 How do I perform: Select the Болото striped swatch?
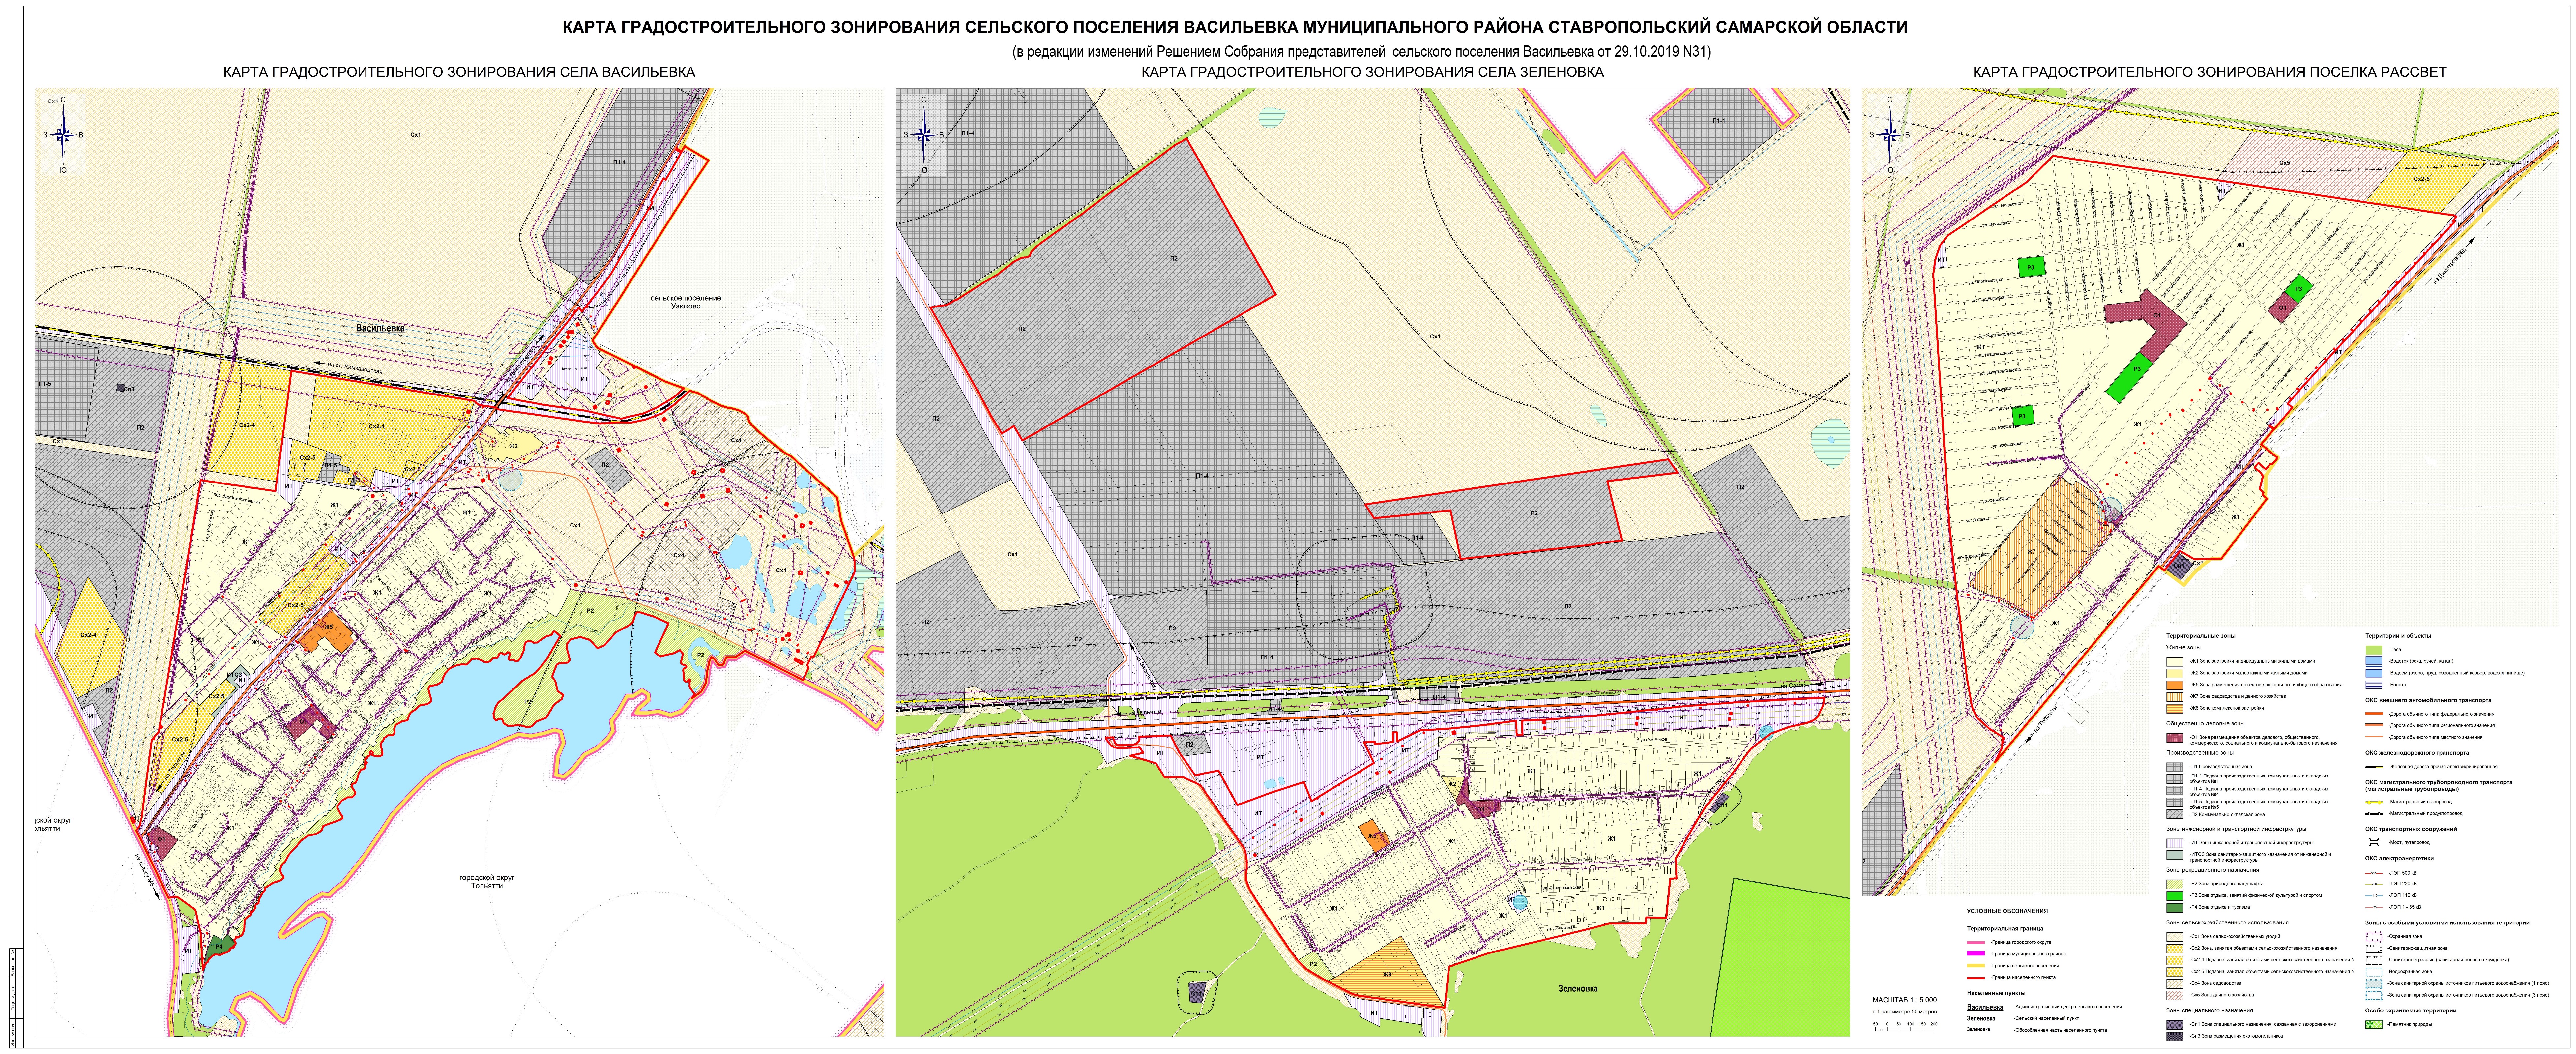[2374, 685]
